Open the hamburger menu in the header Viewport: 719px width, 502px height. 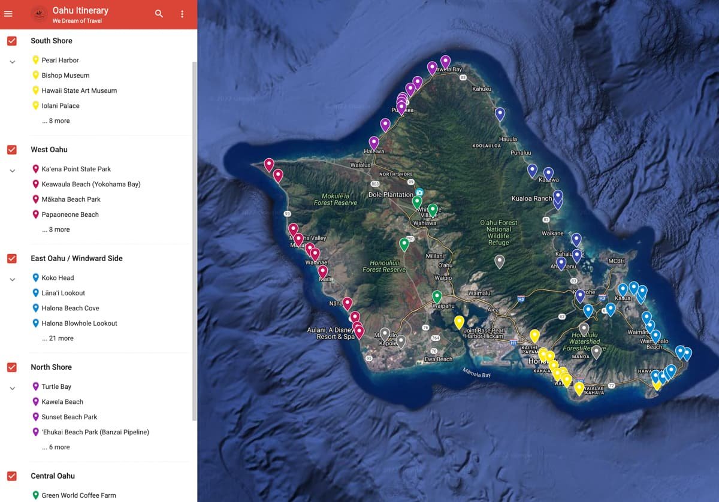point(8,14)
